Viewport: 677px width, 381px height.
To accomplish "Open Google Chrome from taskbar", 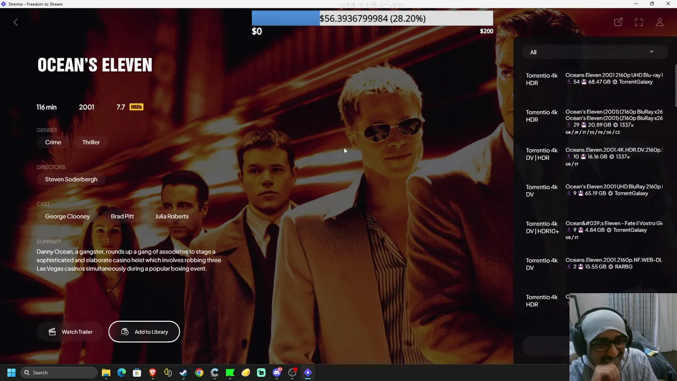I will (x=199, y=373).
